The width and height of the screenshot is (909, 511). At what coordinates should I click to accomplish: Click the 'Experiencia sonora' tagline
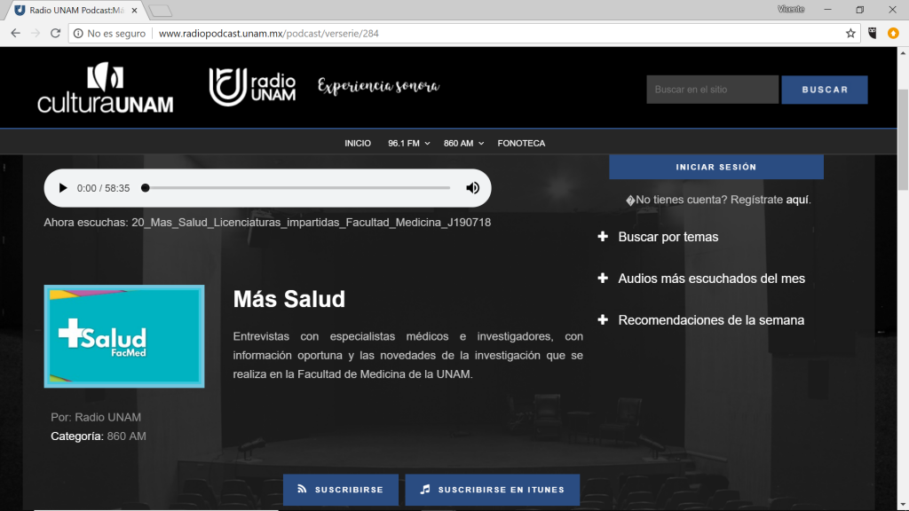click(378, 86)
